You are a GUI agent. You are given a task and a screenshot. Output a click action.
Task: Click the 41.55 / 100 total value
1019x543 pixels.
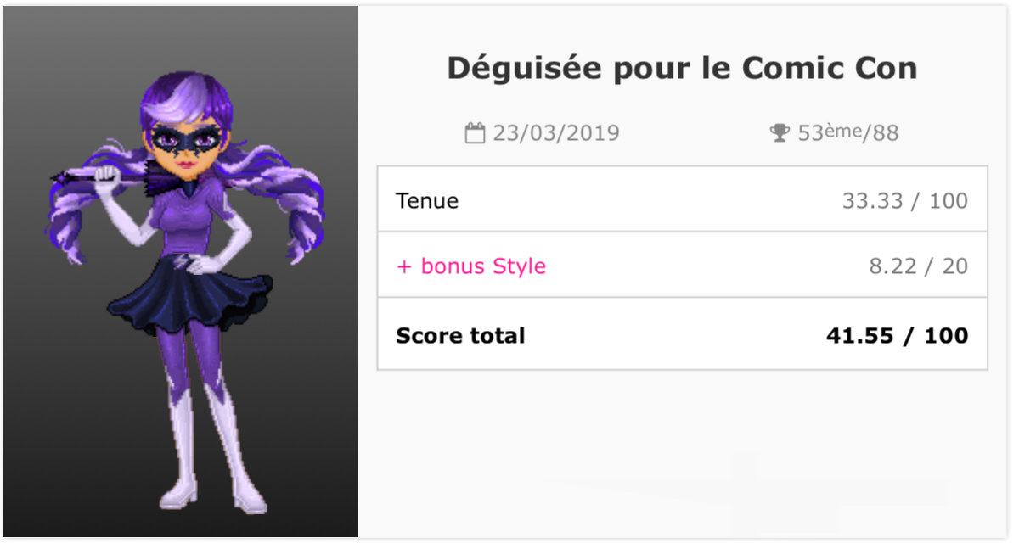pyautogui.click(x=897, y=335)
